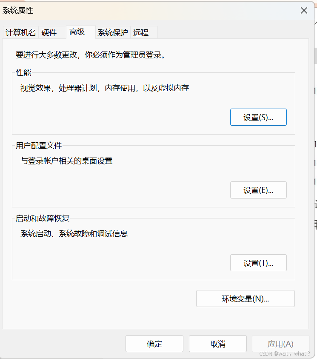This screenshot has height=359, width=317.
Task: Select the 高级 tab
Action: pos(80,32)
